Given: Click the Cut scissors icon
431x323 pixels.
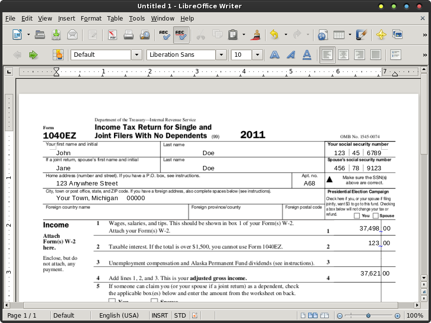Looking at the screenshot, I should (x=201, y=35).
